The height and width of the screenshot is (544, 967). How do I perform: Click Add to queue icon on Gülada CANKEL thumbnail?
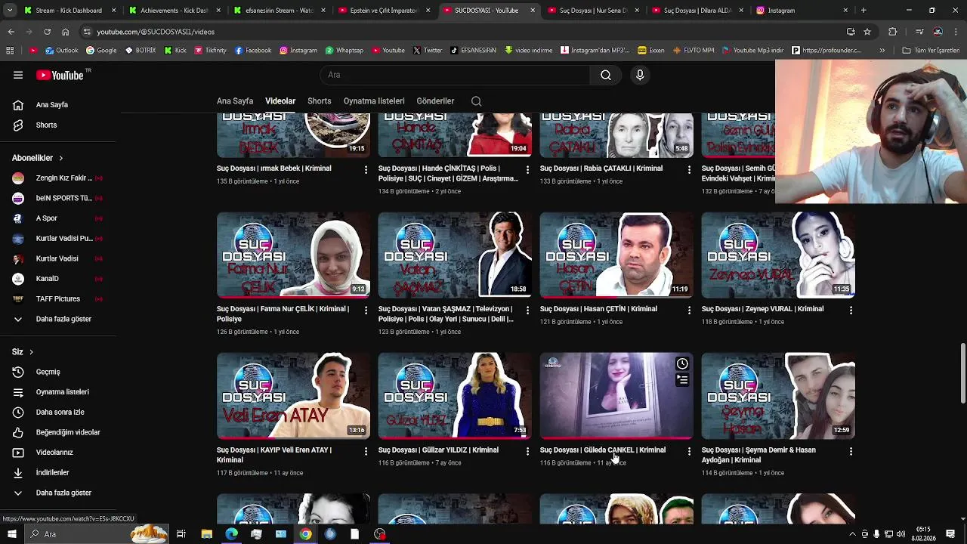682,380
